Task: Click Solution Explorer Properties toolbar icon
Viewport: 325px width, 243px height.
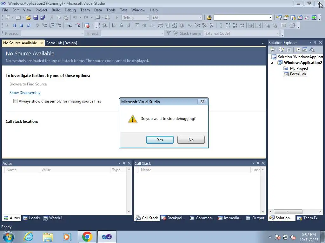Action: pyautogui.click(x=273, y=50)
